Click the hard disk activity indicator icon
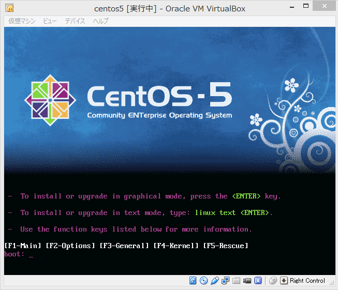The width and height of the screenshot is (338, 290). click(x=193, y=281)
